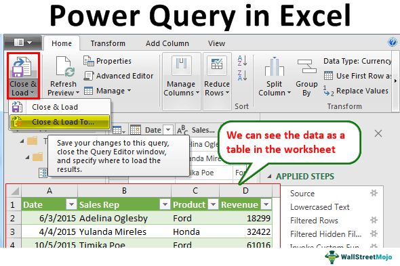
Task: Select the Source applied step
Action: 302,194
